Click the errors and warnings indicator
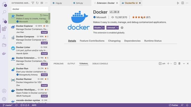 point(25,105)
